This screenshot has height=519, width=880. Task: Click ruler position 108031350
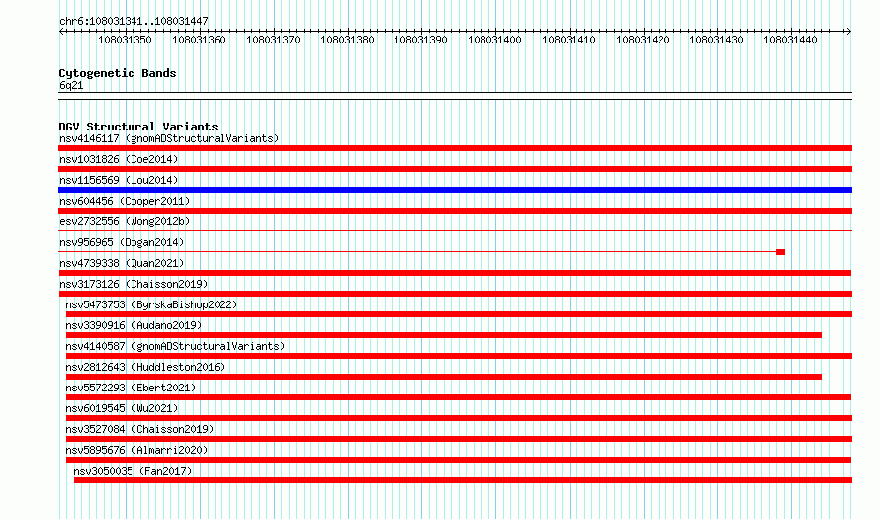click(125, 40)
